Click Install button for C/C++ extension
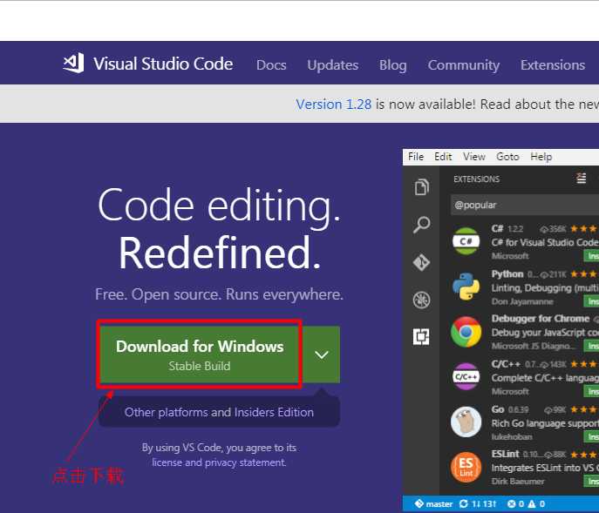Viewport: 599px width, 513px height. (592, 391)
